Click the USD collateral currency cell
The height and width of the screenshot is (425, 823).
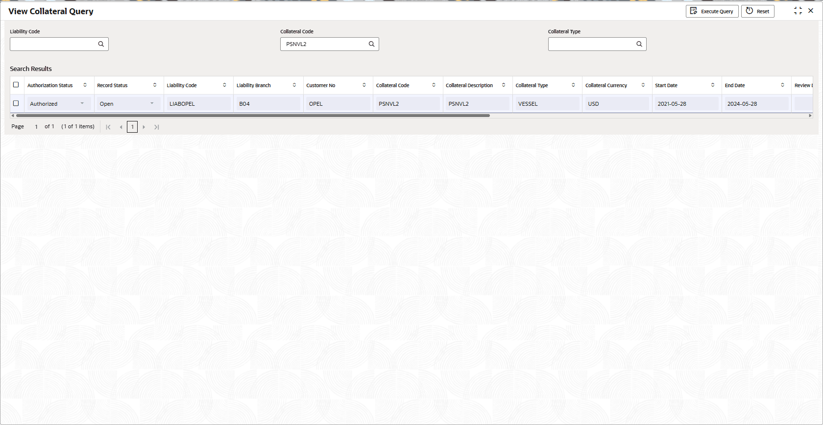coord(617,104)
